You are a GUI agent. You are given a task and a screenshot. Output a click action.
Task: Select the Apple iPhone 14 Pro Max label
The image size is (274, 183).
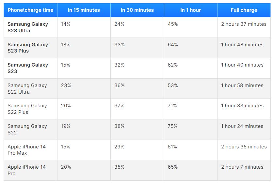26,150
